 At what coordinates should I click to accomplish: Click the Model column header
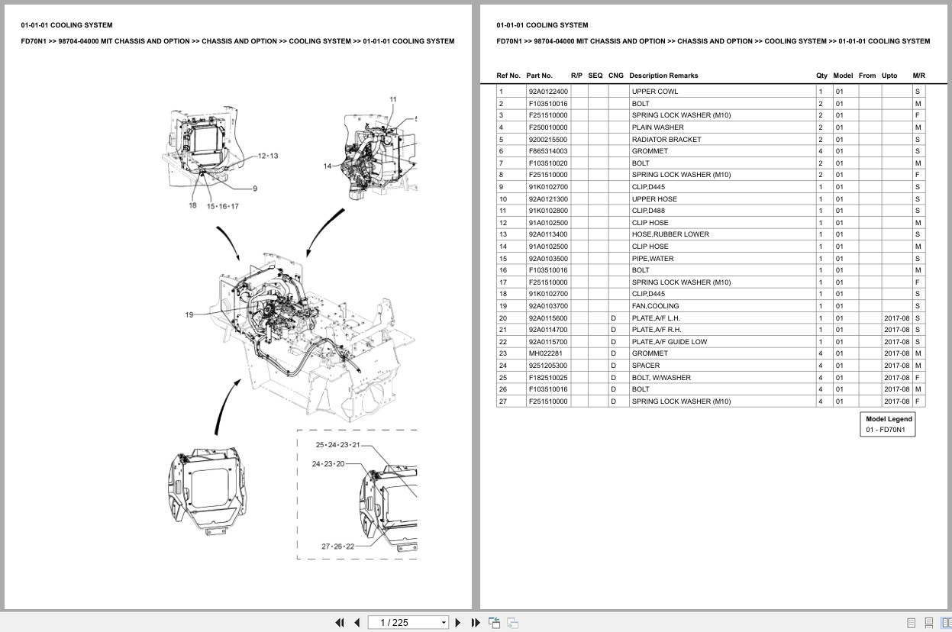[x=843, y=76]
